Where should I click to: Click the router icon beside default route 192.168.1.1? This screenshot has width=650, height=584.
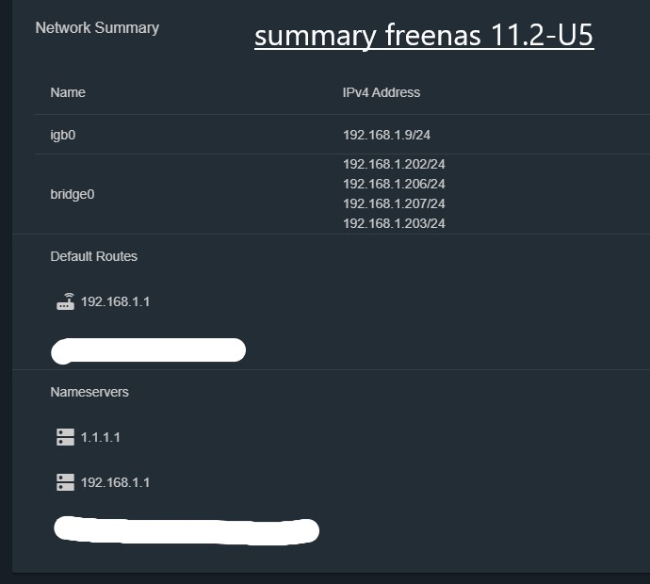pos(66,301)
